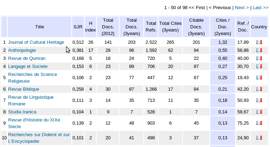Click the Ref. / Doc. column header
This screenshot has height=147, width=270.
pyautogui.click(x=243, y=27)
